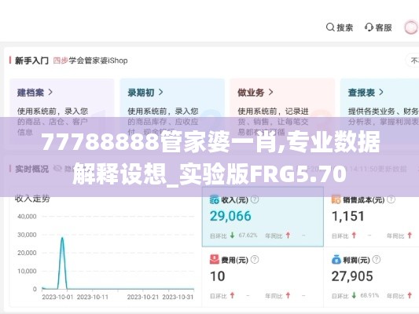This screenshot has height=314, width=419.
Task: Click the 收入 日环比 green down arrow
Action: [x=232, y=235]
